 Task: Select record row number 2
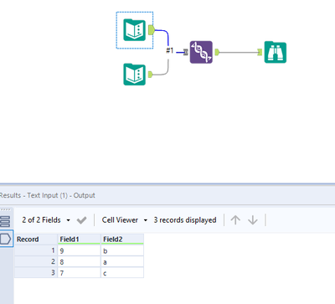pos(36,261)
